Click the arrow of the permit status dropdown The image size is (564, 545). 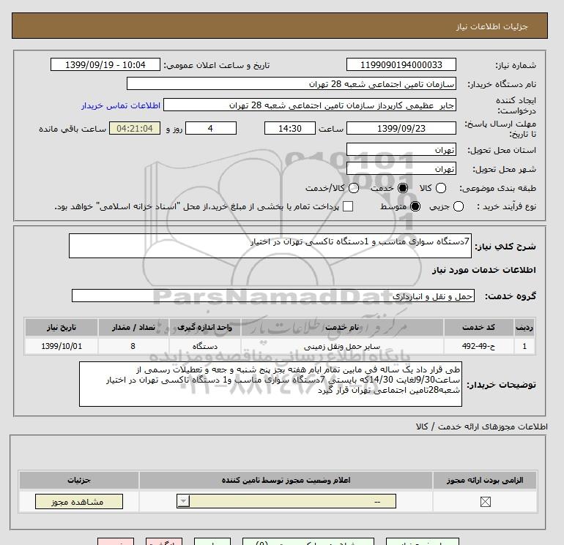coord(183,502)
